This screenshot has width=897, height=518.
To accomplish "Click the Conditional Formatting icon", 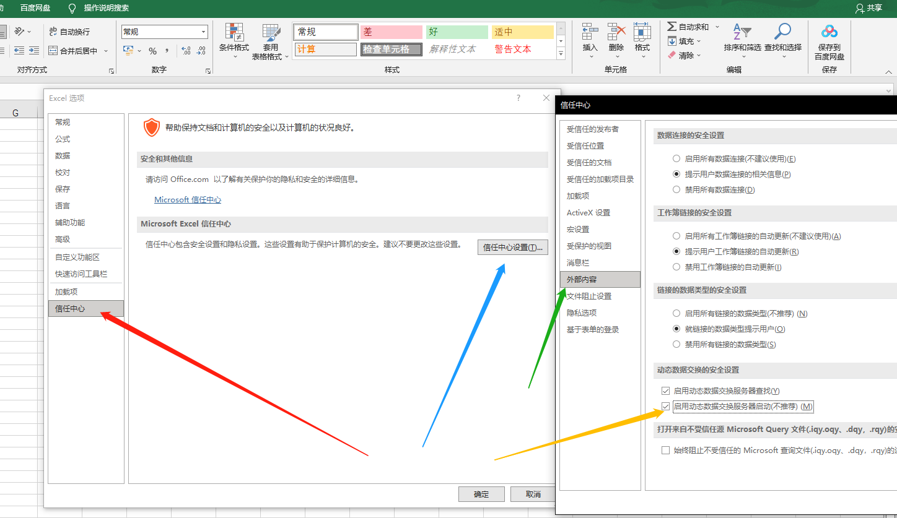I will [x=234, y=33].
